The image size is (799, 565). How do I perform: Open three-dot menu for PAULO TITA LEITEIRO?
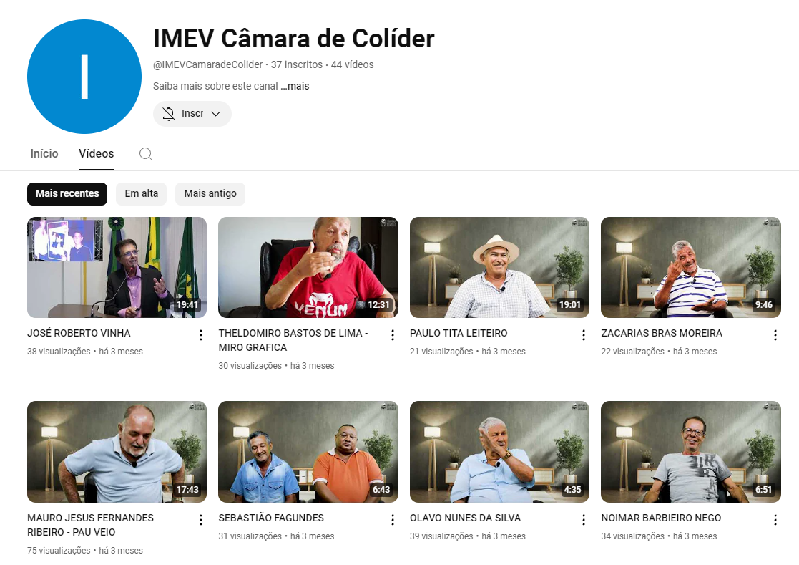click(584, 335)
